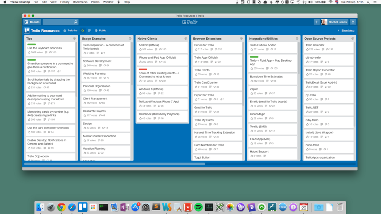Open the File menu
381x214 pixels.
click(x=36, y=2)
